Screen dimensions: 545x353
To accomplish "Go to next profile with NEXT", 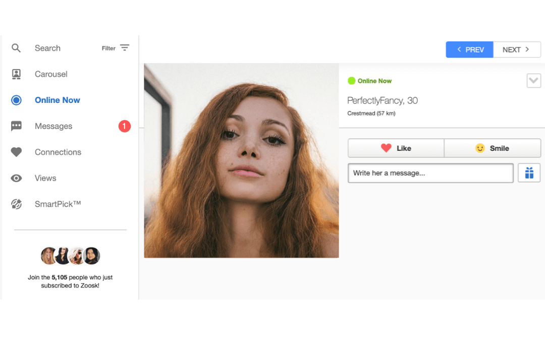I will coord(517,49).
